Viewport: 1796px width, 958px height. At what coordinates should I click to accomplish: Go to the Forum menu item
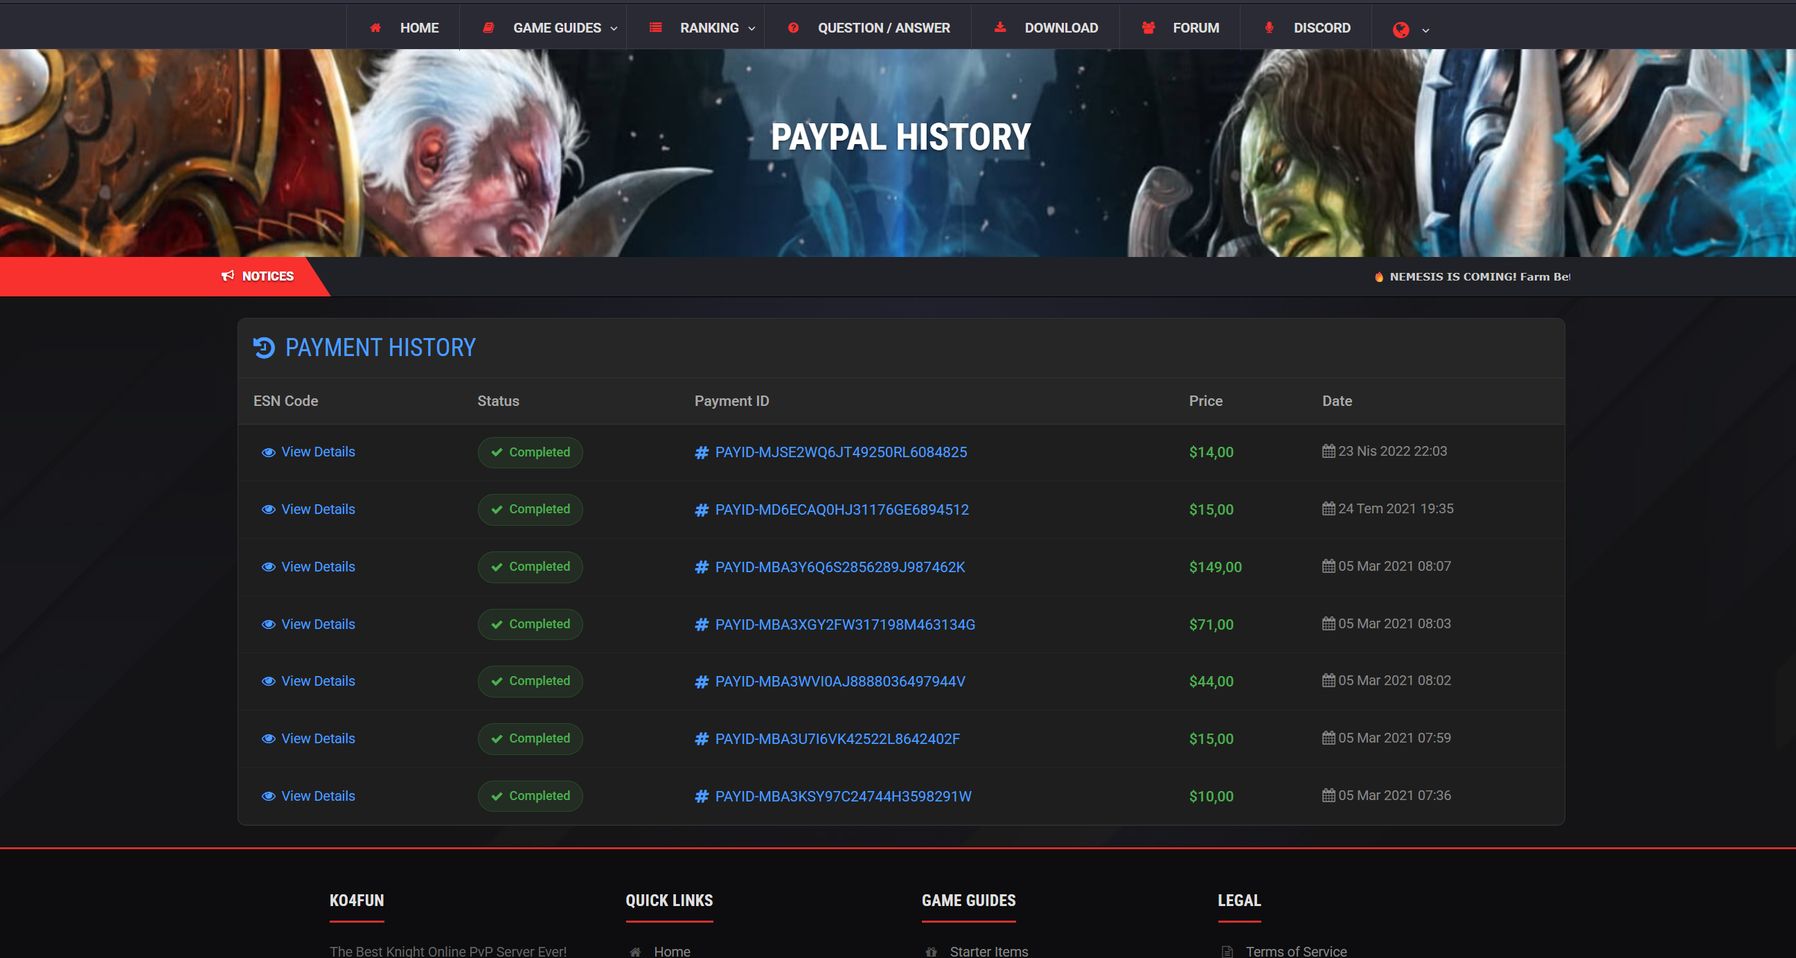(x=1195, y=28)
